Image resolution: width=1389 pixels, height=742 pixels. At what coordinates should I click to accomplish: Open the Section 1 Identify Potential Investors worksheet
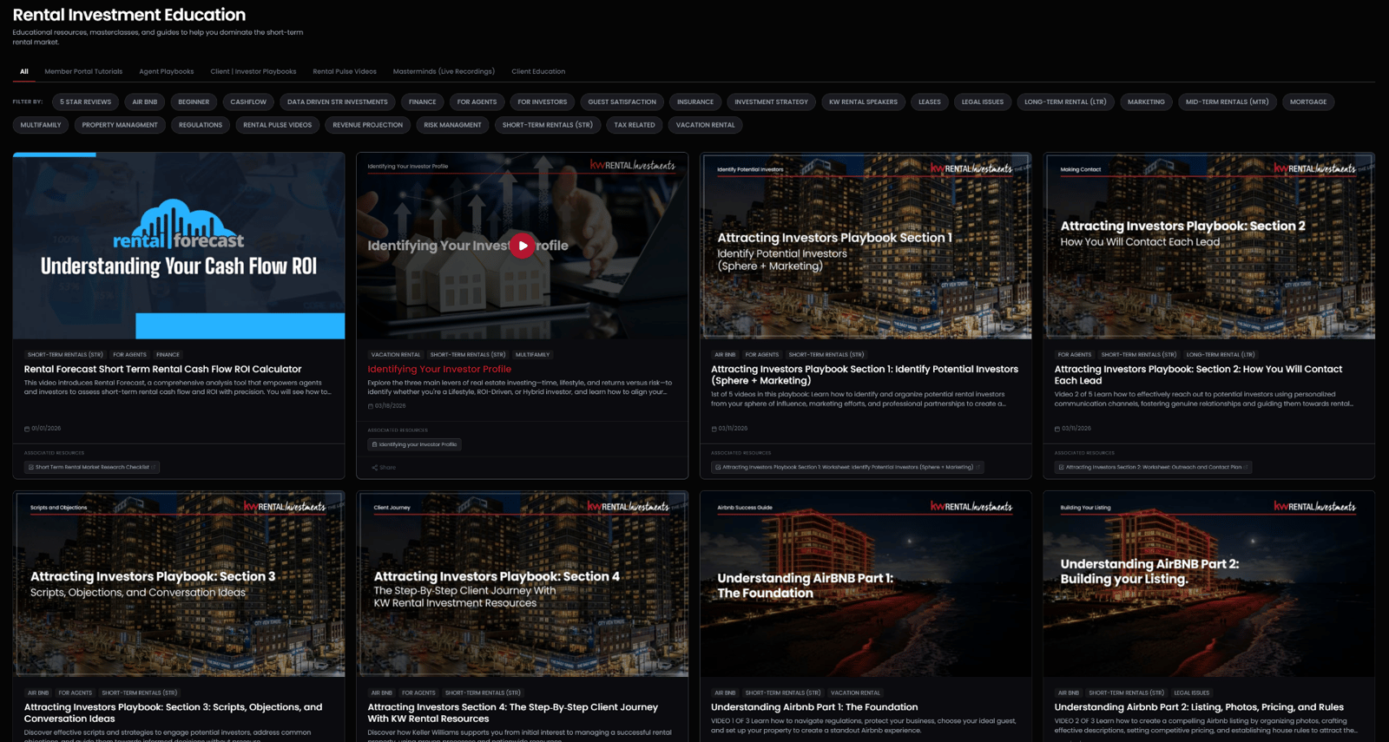coord(847,467)
